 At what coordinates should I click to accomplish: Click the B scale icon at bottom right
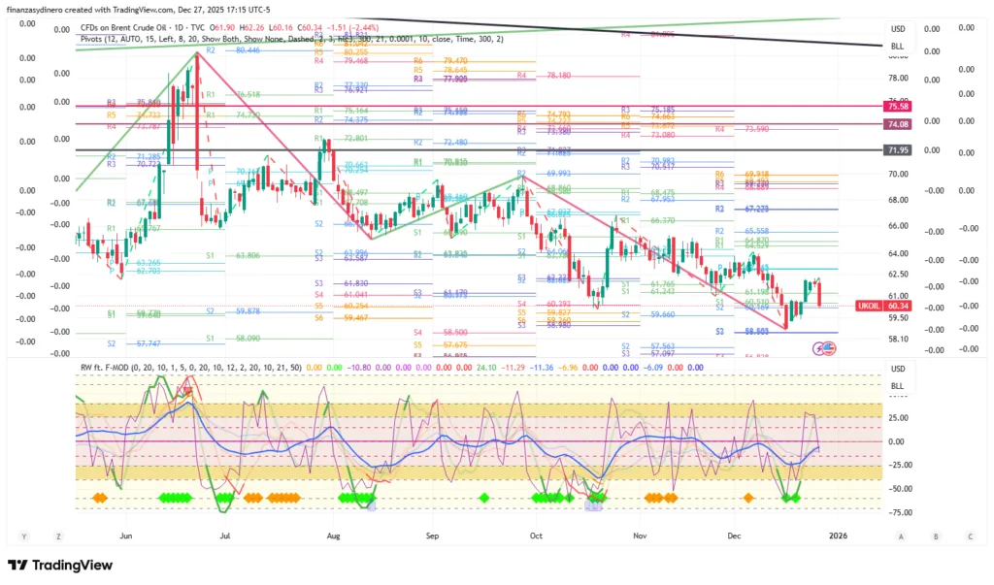(936, 536)
